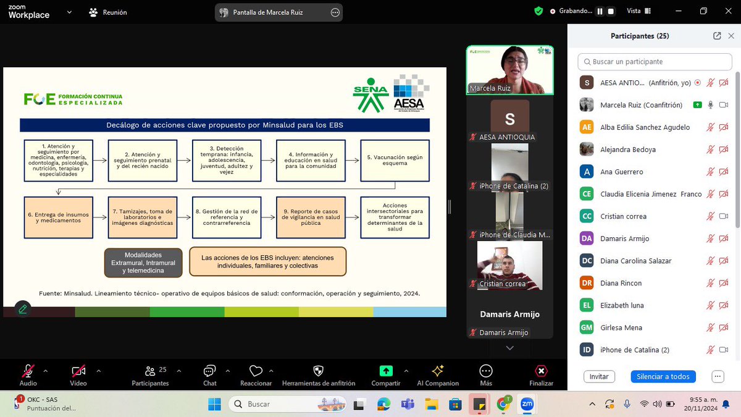Image resolution: width=741 pixels, height=417 pixels.
Task: Stop the recording
Action: (611, 11)
